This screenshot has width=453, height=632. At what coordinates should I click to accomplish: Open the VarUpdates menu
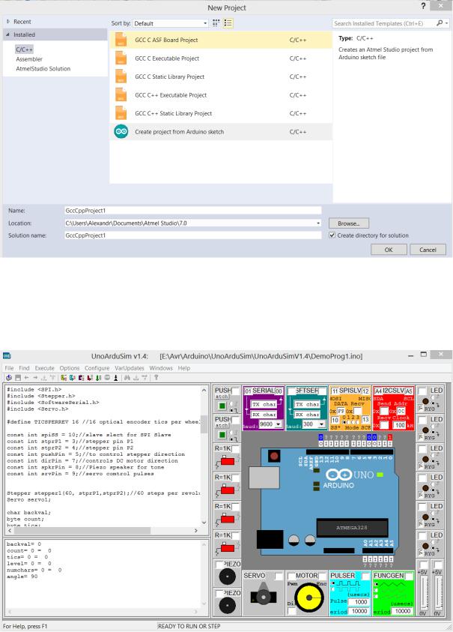[x=130, y=368]
